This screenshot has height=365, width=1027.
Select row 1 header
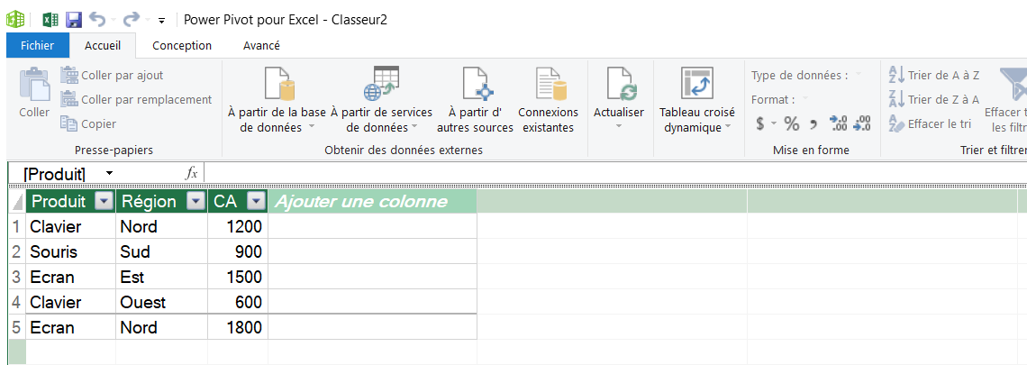(x=16, y=227)
